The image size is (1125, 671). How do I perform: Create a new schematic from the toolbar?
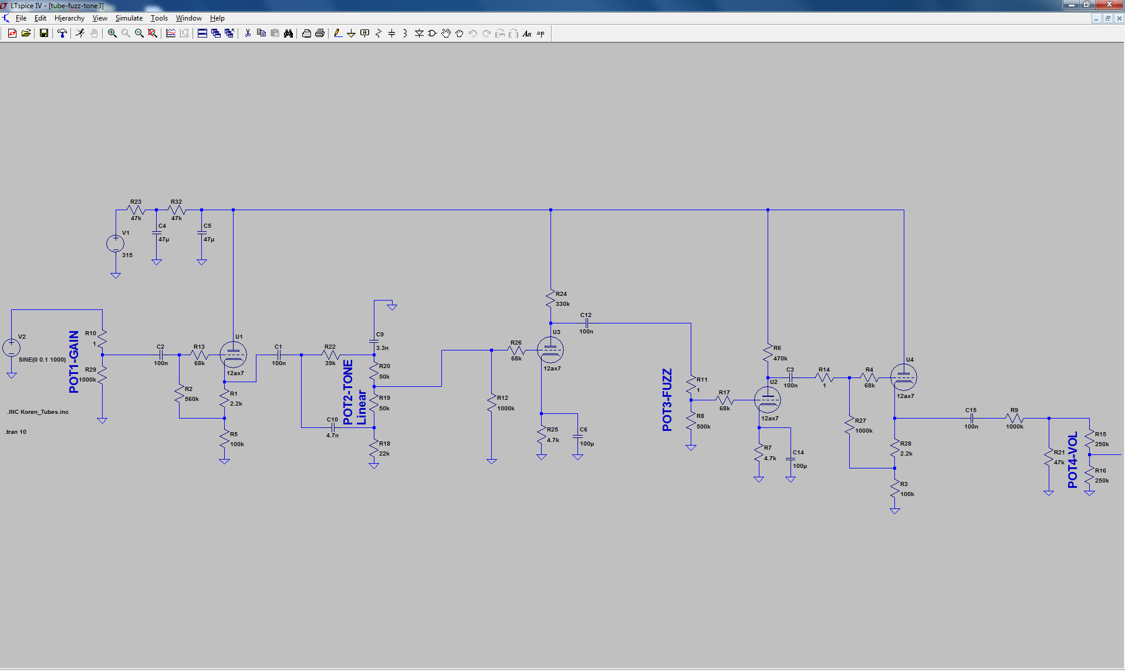click(12, 33)
